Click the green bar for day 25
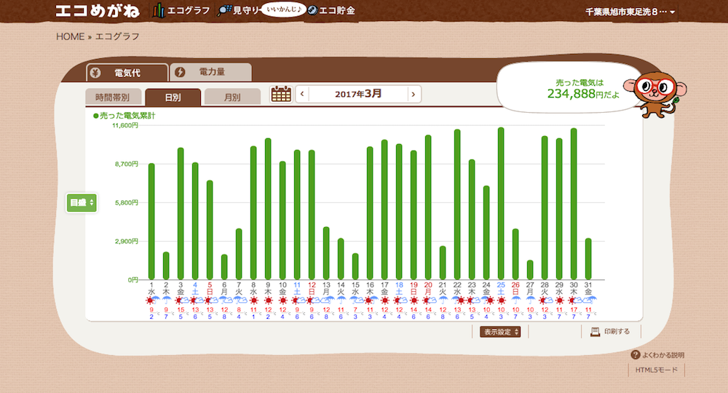Screen dimensions: 728x393 point(501,203)
